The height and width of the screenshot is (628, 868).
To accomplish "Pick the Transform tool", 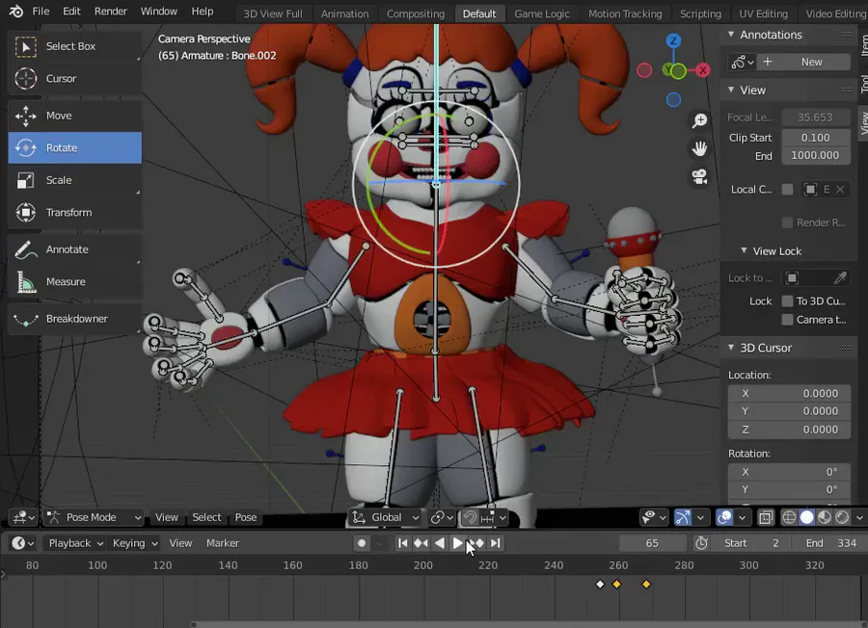I will [74, 212].
